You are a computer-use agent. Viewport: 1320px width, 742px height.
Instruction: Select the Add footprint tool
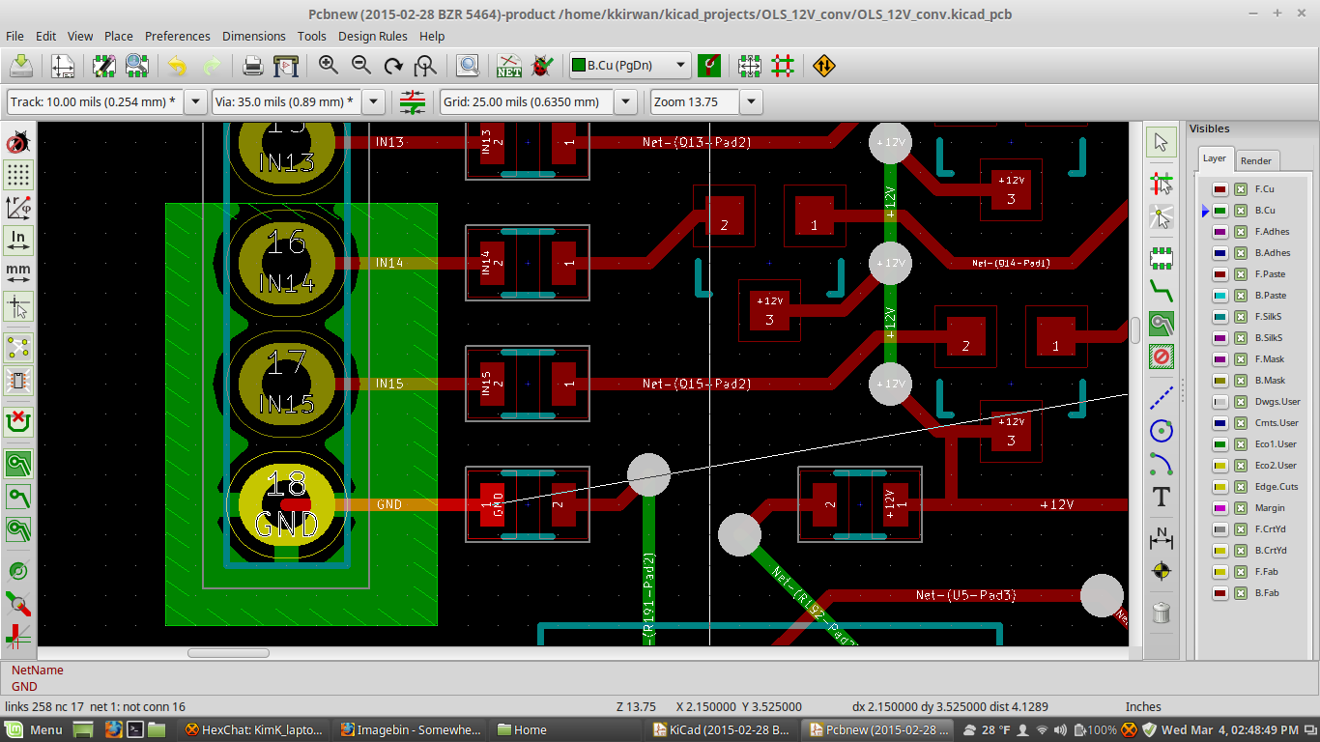point(1162,258)
